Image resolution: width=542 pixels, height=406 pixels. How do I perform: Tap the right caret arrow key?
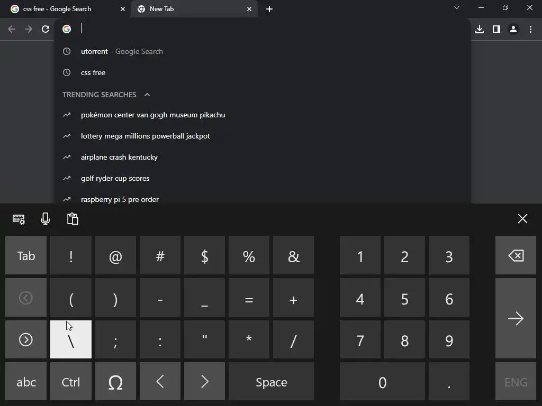(x=205, y=382)
